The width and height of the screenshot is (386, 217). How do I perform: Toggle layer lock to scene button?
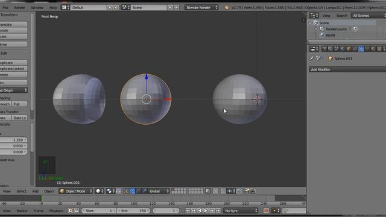tap(208, 191)
